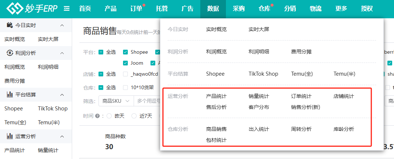Click the 今日实时 calendar icon in sidebar
394x159 pixels.
[10, 25]
